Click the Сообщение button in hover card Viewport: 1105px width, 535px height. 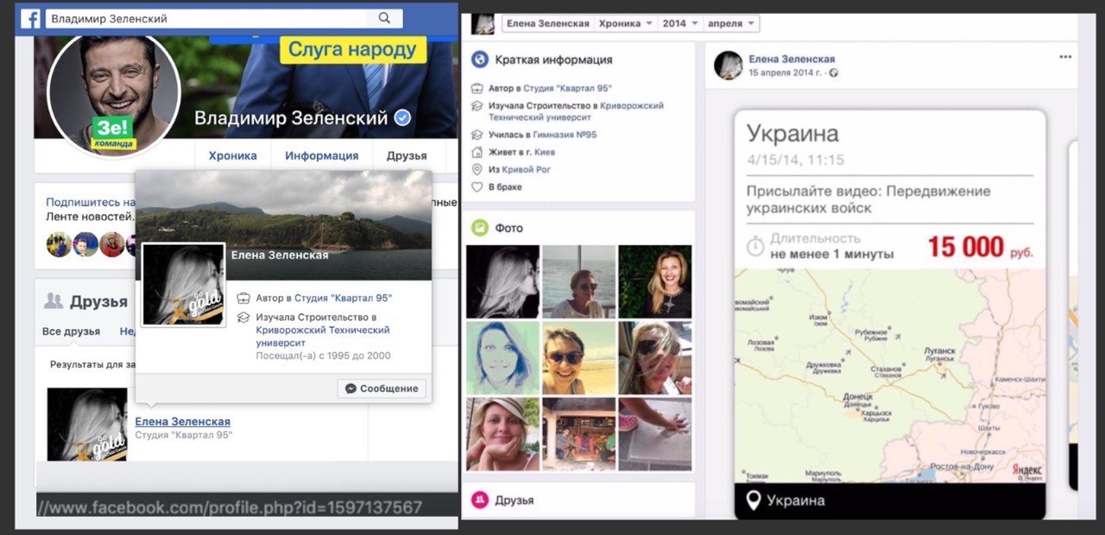pos(382,388)
